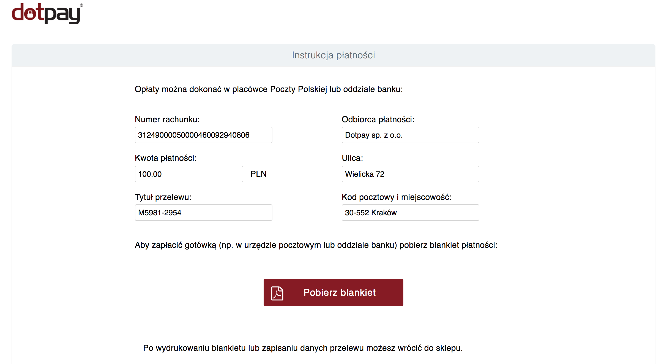Image resolution: width=667 pixels, height=364 pixels.
Task: Click the Odbiorca płatności label
Action: (378, 119)
